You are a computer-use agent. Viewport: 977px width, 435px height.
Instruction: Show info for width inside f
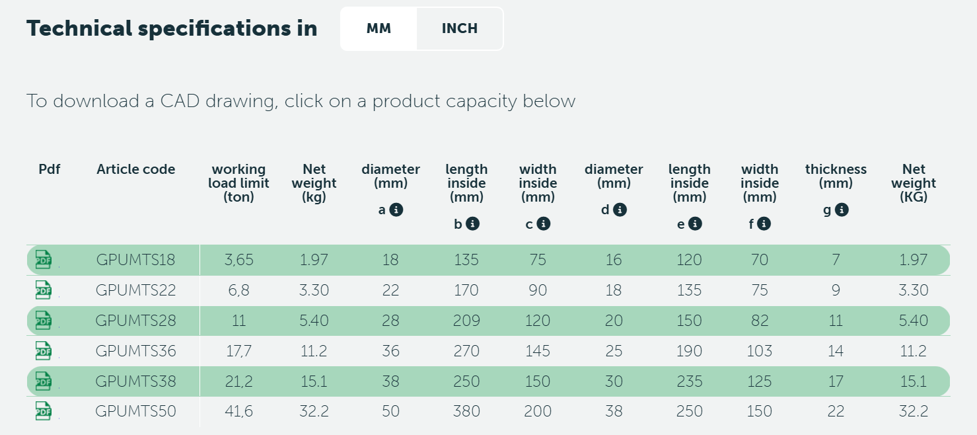point(764,223)
